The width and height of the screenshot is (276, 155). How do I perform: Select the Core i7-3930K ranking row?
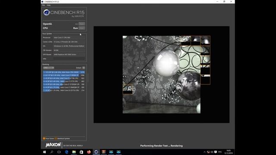64,75
